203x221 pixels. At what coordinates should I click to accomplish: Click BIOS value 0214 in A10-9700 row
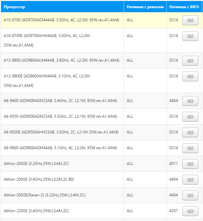[173, 20]
